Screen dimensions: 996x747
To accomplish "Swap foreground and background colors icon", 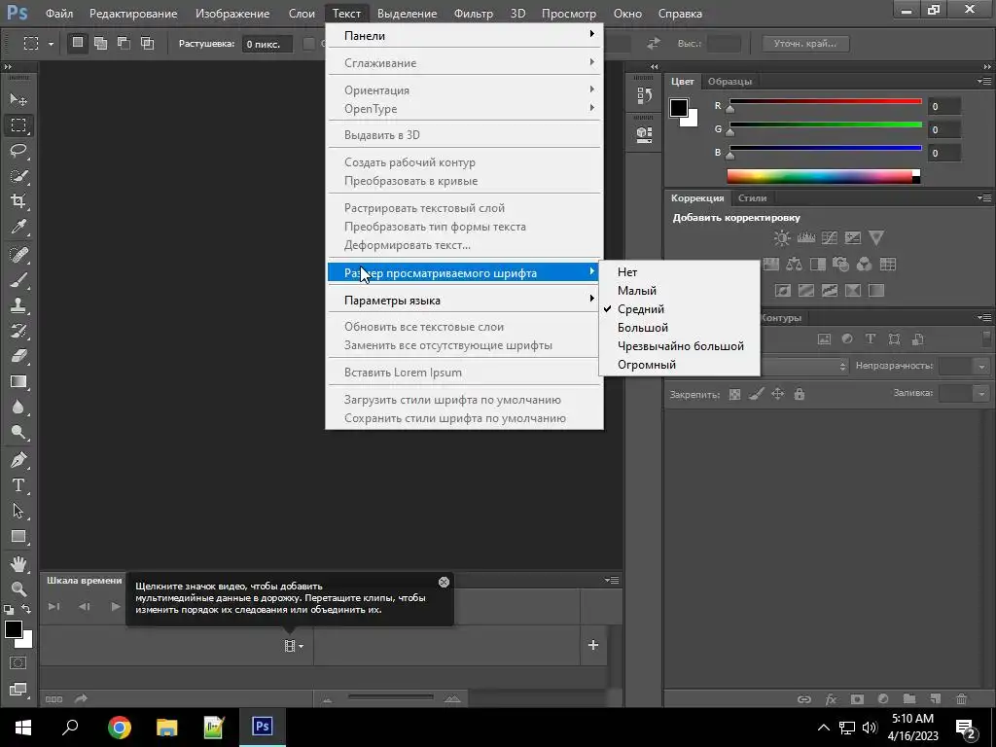I will click(26, 609).
